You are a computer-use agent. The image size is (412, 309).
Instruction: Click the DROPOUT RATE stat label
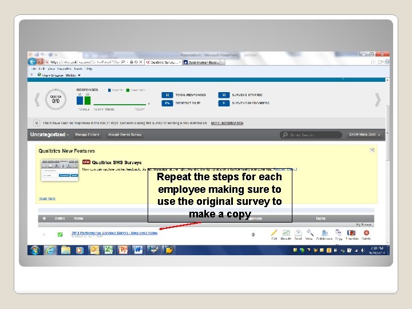[x=188, y=103]
